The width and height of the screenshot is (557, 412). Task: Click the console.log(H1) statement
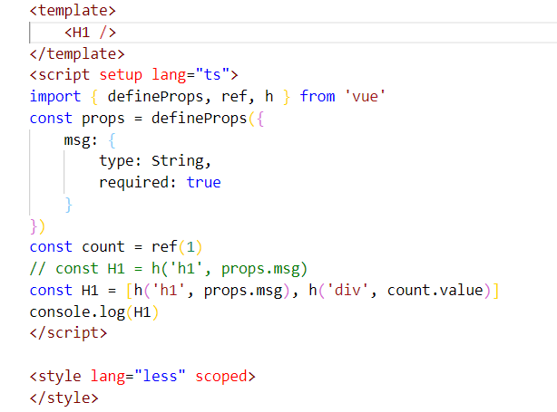click(94, 312)
